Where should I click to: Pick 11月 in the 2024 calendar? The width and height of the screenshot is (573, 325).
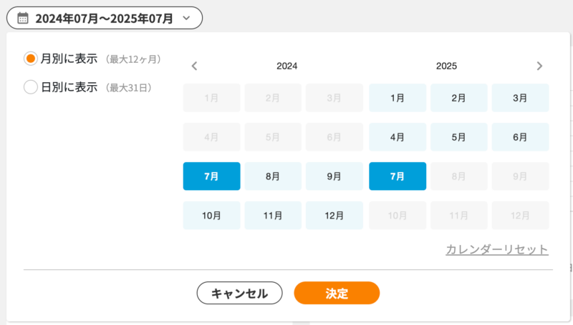pos(273,215)
